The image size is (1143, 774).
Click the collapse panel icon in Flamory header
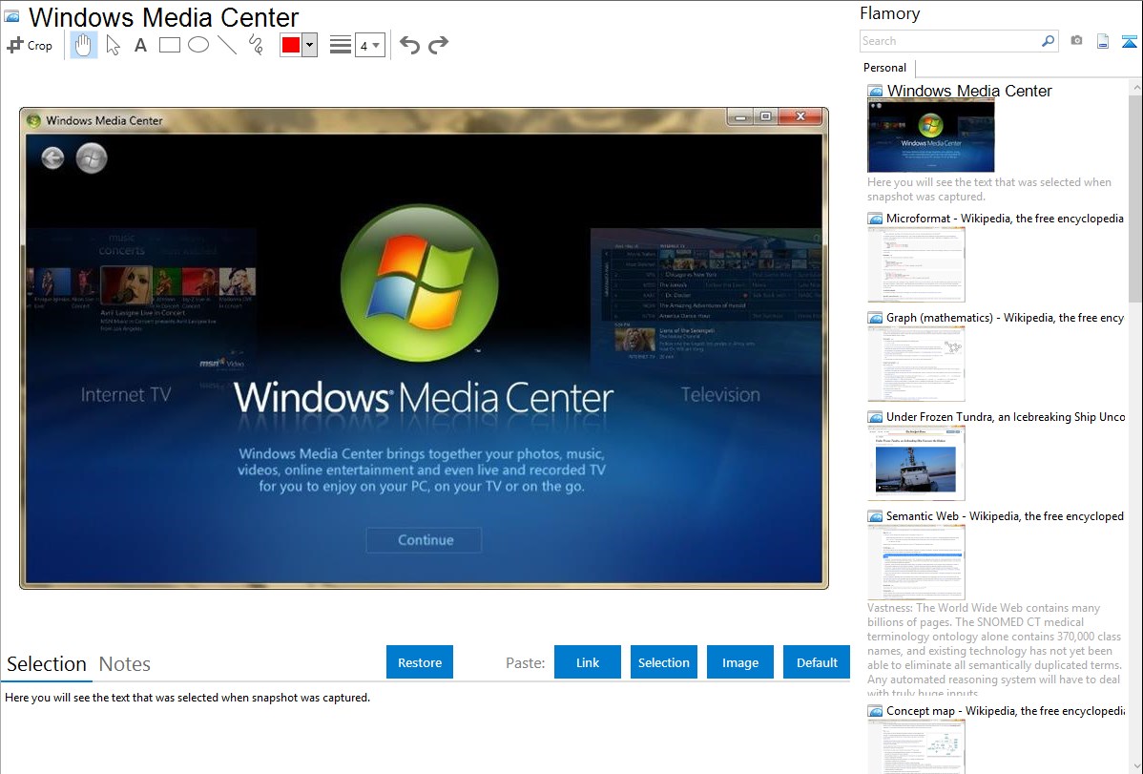click(x=1129, y=41)
